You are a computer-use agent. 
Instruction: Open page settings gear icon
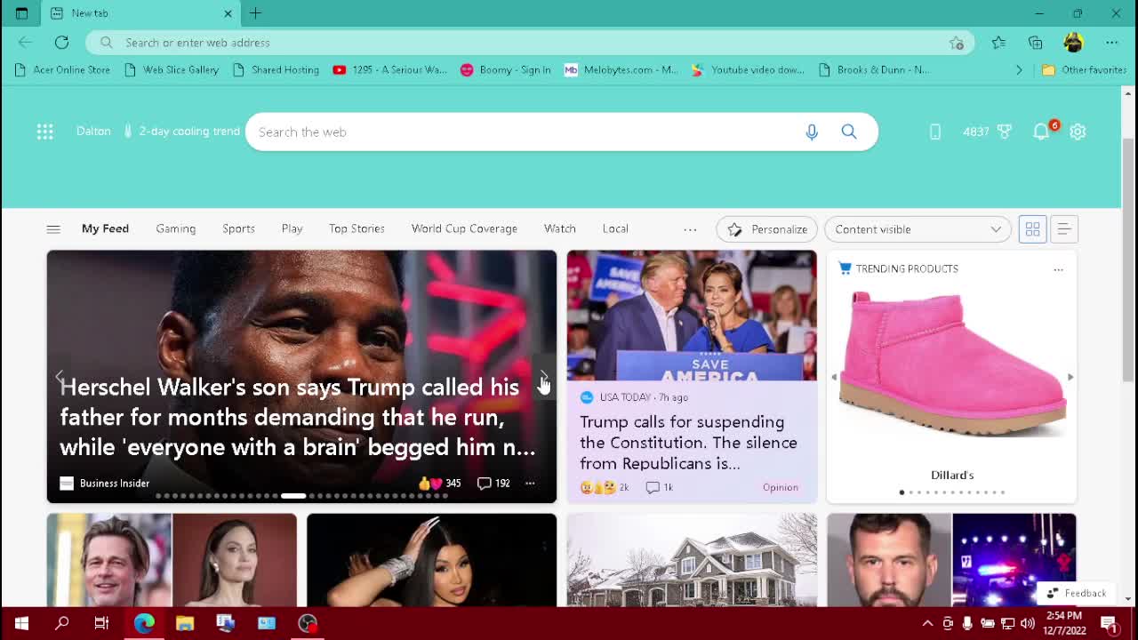[1078, 132]
